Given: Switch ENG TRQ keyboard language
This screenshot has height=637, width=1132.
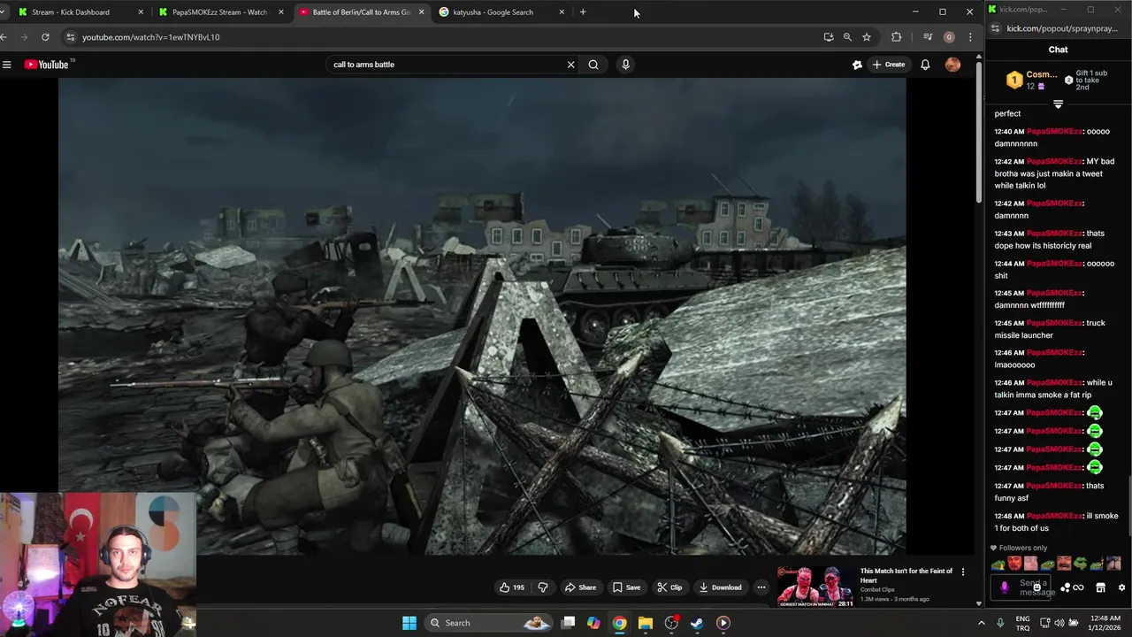Looking at the screenshot, I should point(1022,623).
